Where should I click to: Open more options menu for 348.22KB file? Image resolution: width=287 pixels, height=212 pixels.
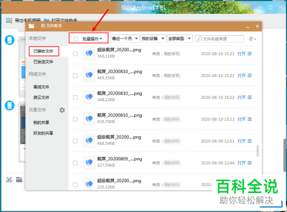tap(250, 98)
